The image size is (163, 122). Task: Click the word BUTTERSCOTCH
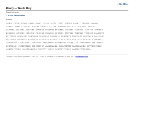[x=94, y=46]
